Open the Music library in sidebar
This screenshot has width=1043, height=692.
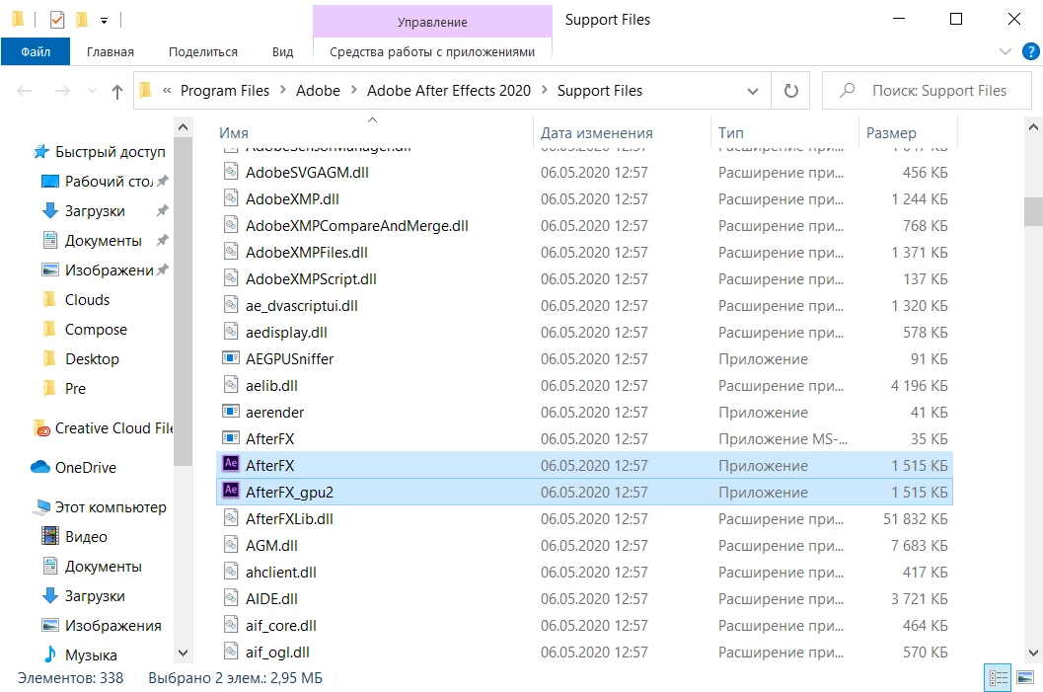80,654
